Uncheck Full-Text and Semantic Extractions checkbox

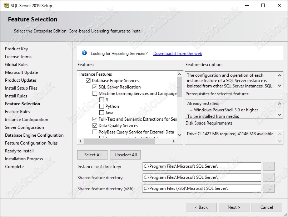point(95,119)
